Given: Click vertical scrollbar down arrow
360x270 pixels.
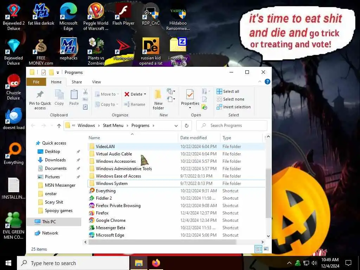Looking at the screenshot, I should click(268, 236).
